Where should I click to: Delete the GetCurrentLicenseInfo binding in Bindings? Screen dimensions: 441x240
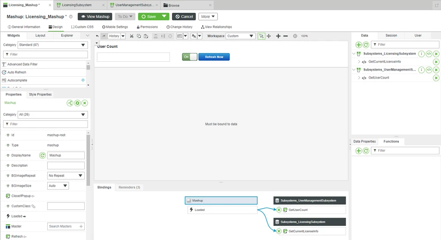(x=279, y=231)
